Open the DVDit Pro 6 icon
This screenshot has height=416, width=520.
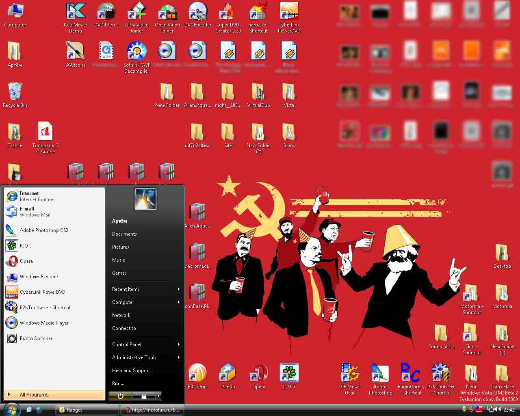[106, 15]
